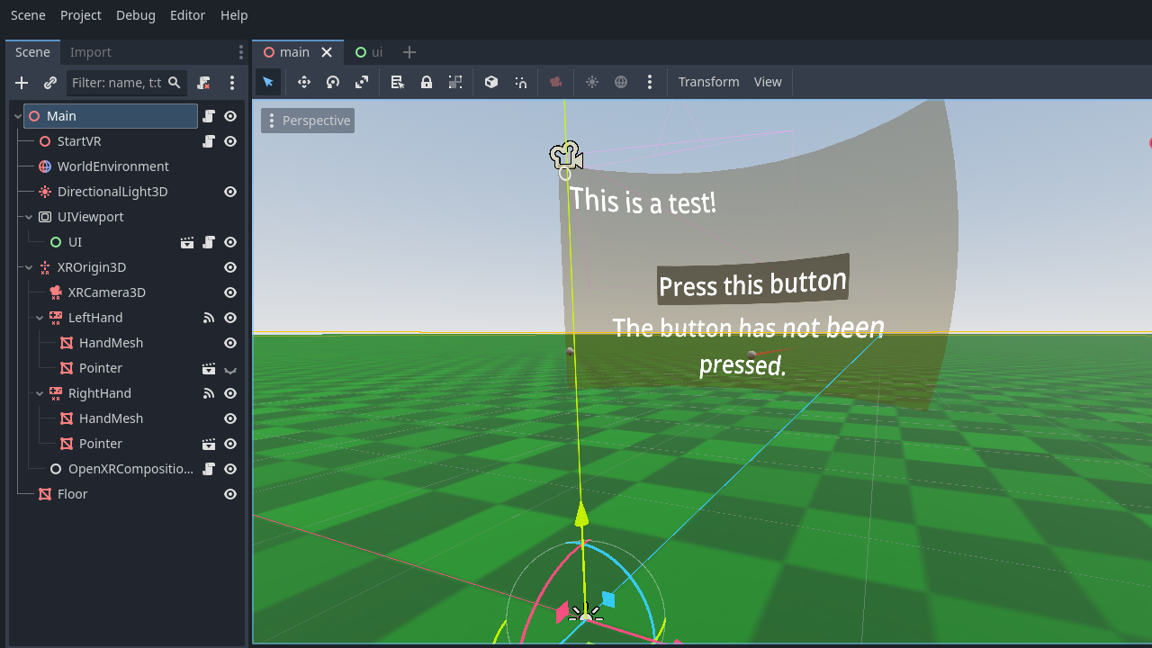
Task: Lock the selected node
Action: click(427, 82)
